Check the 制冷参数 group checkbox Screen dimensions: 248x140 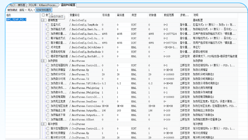click(x=45, y=124)
